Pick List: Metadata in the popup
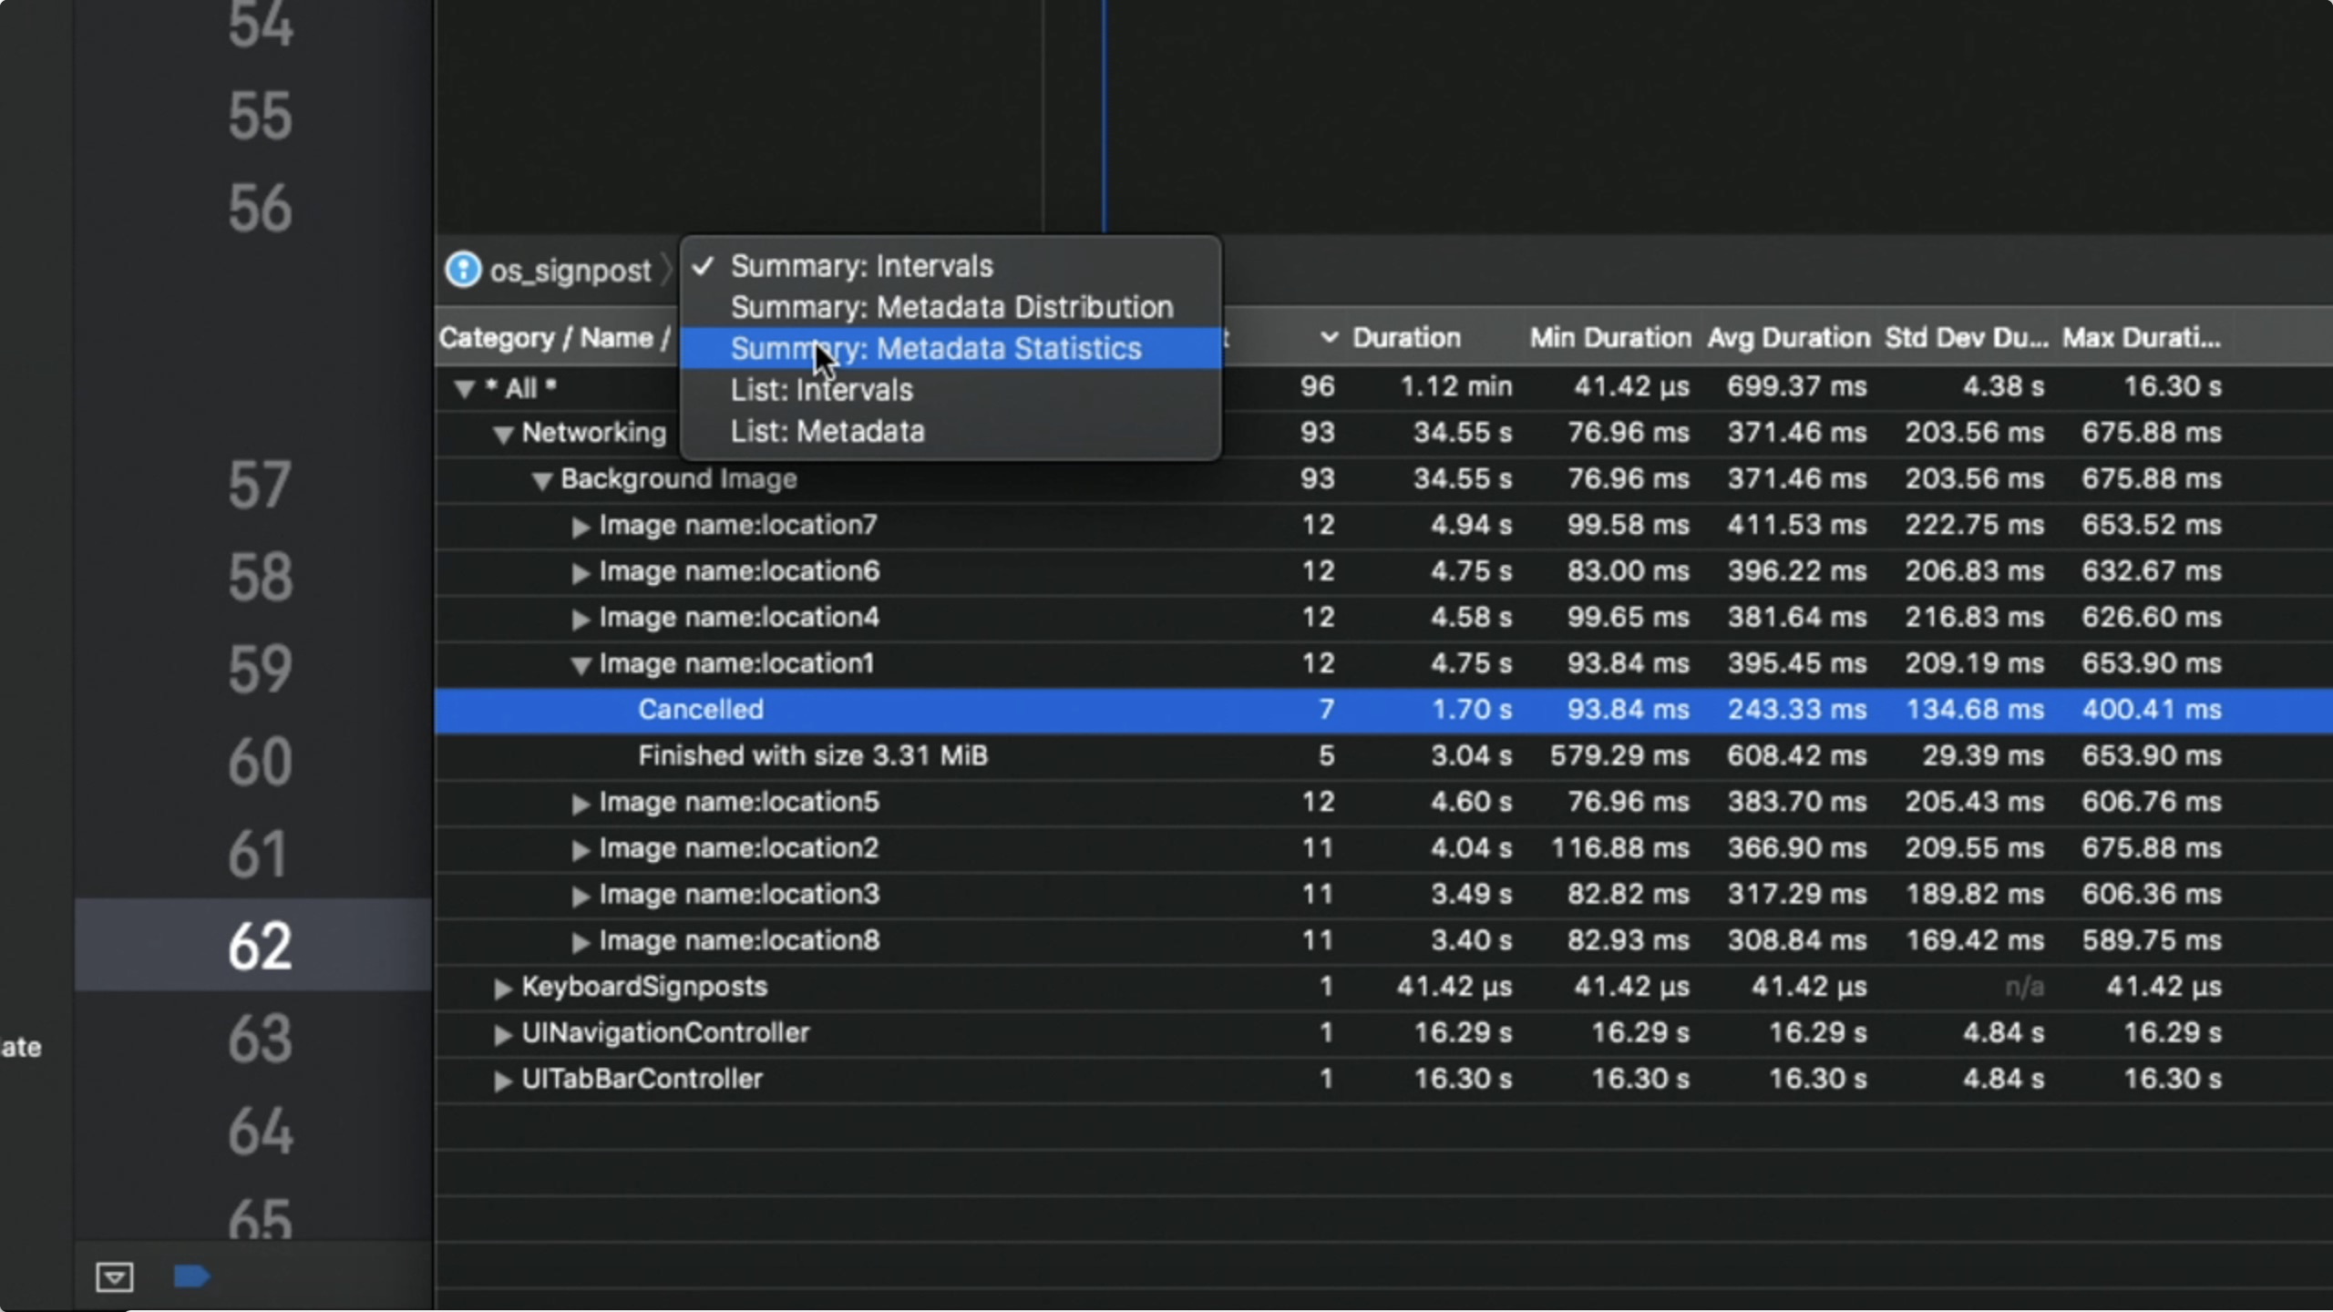The height and width of the screenshot is (1312, 2333). pyautogui.click(x=827, y=431)
